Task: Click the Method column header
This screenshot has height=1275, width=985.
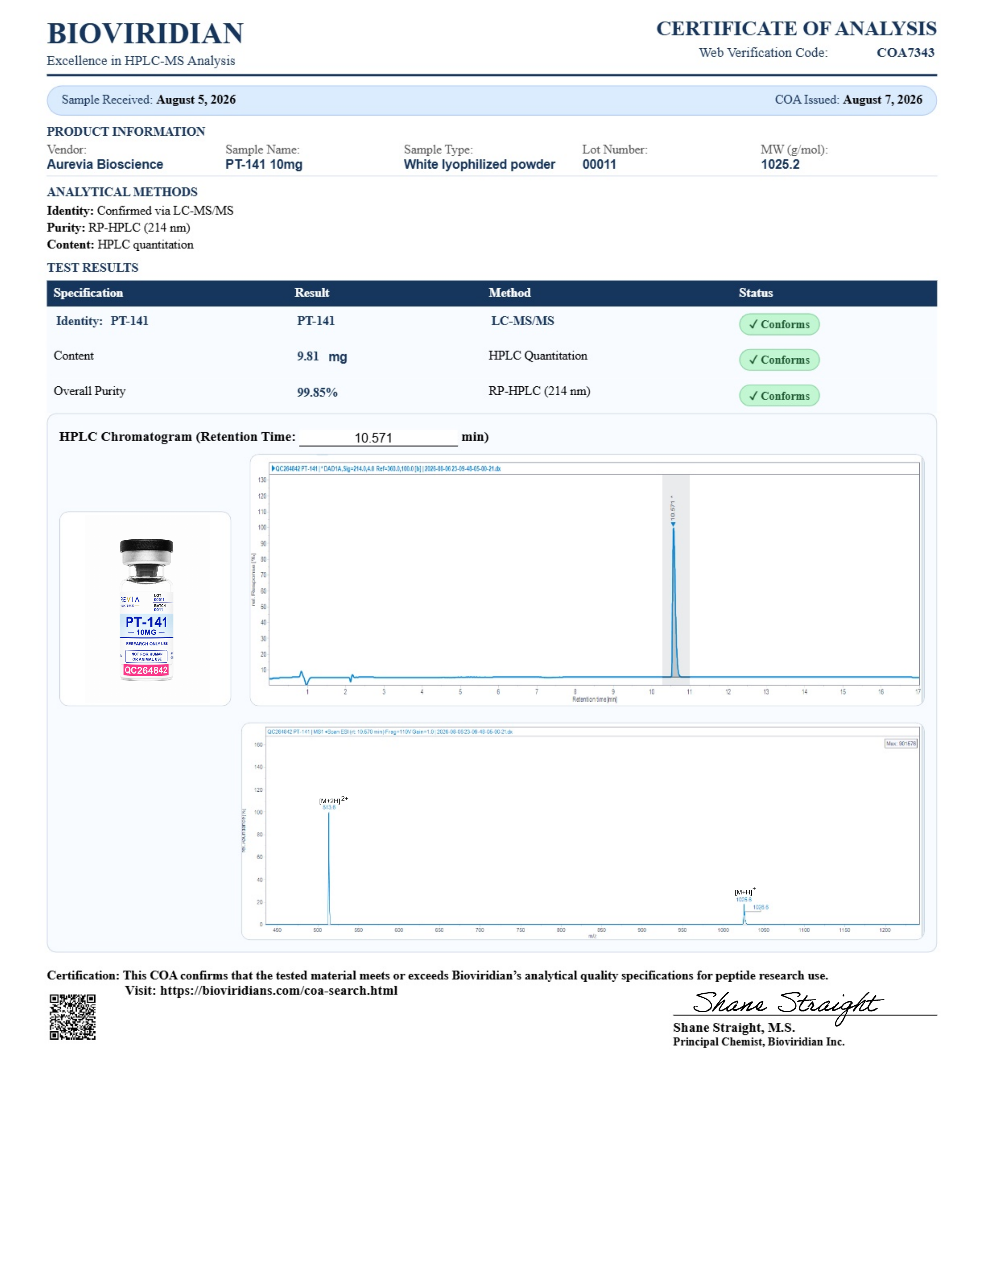Action: [x=509, y=293]
